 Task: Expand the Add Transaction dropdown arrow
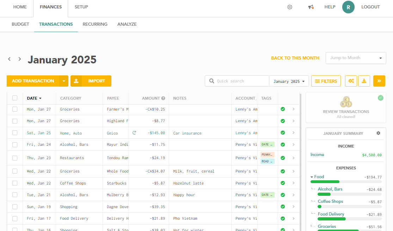tap(64, 81)
